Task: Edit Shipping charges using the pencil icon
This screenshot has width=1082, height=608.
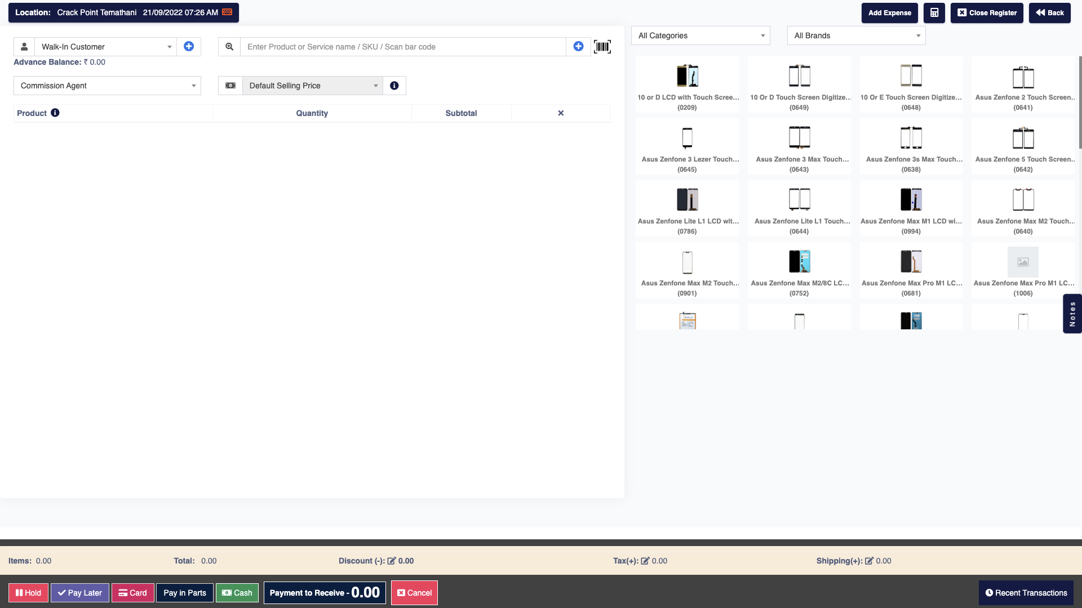Action: 870,561
